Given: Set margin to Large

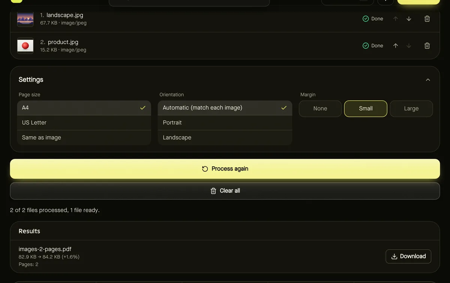Looking at the screenshot, I should pyautogui.click(x=411, y=109).
